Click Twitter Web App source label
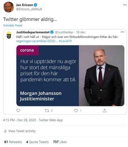The width and height of the screenshot is (128, 147). pyautogui.click(x=51, y=120)
